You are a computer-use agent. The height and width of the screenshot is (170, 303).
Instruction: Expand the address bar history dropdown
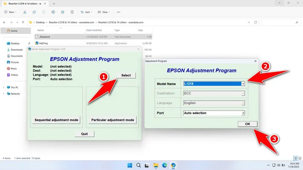click(x=249, y=22)
